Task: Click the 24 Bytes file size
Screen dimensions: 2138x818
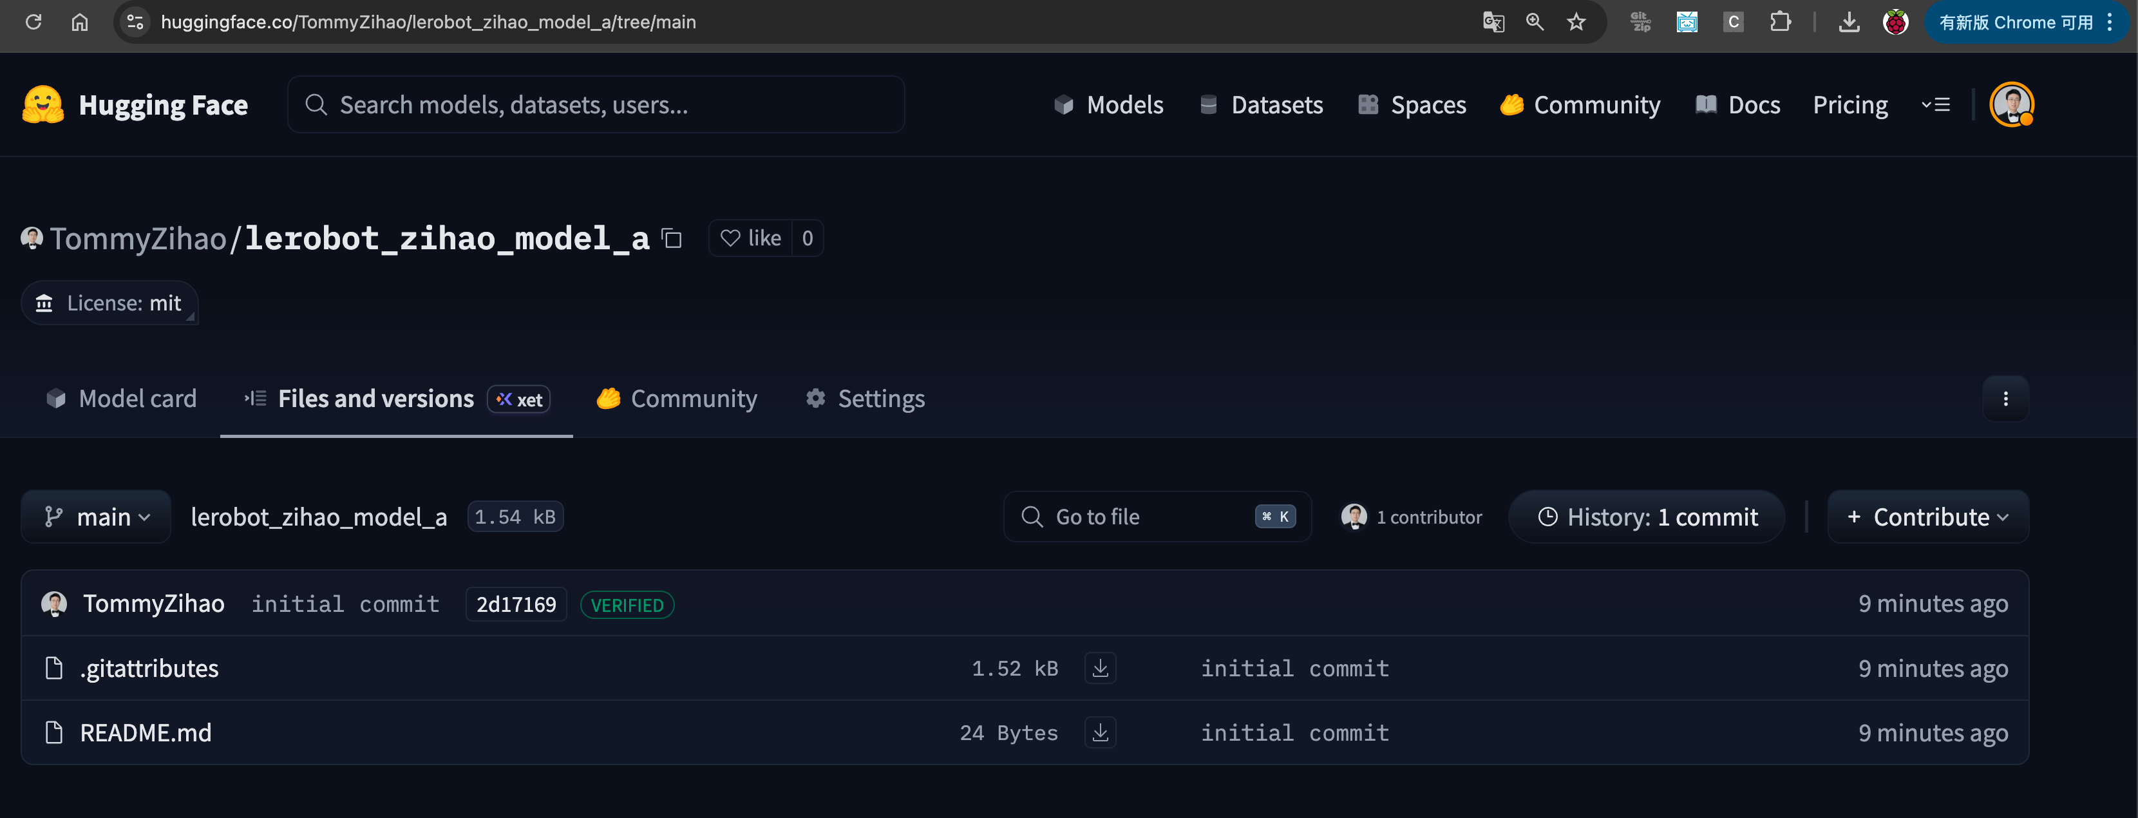Action: click(x=1009, y=732)
